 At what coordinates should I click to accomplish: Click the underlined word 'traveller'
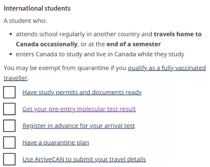pyautogui.click(x=15, y=78)
